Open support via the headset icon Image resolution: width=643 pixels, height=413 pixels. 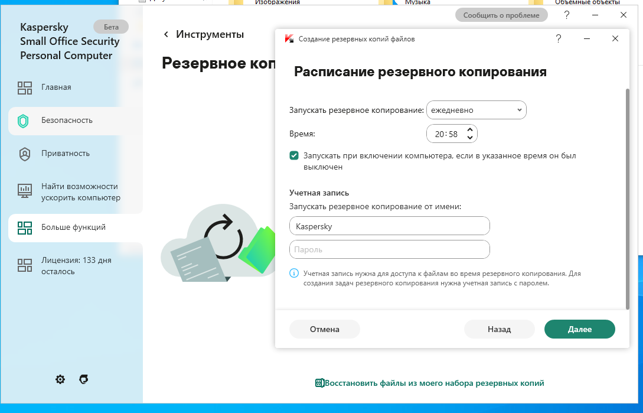click(84, 379)
